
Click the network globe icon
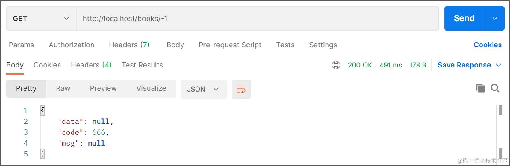(336, 65)
